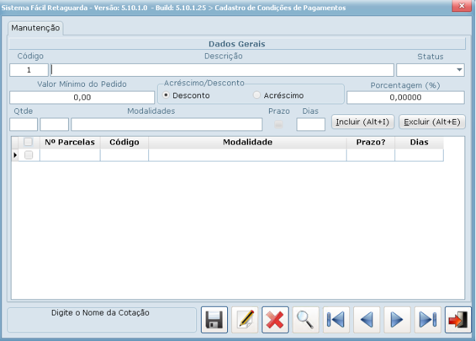
Task: Click the red X delete icon
Action: coord(276,320)
